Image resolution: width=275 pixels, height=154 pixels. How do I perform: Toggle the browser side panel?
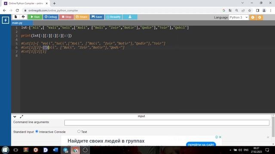[x=257, y=10]
